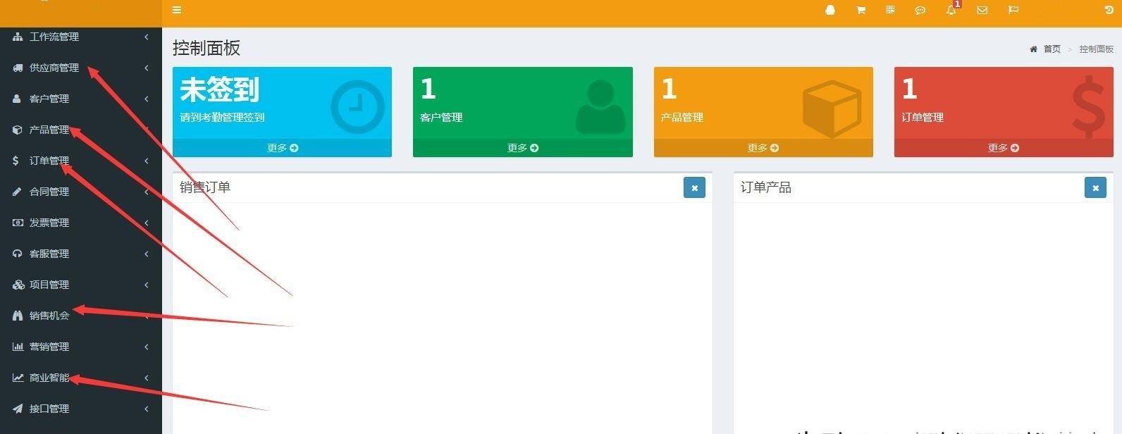The width and height of the screenshot is (1122, 434).
Task: Expand 订单管理 using its chevron
Action: click(x=146, y=161)
